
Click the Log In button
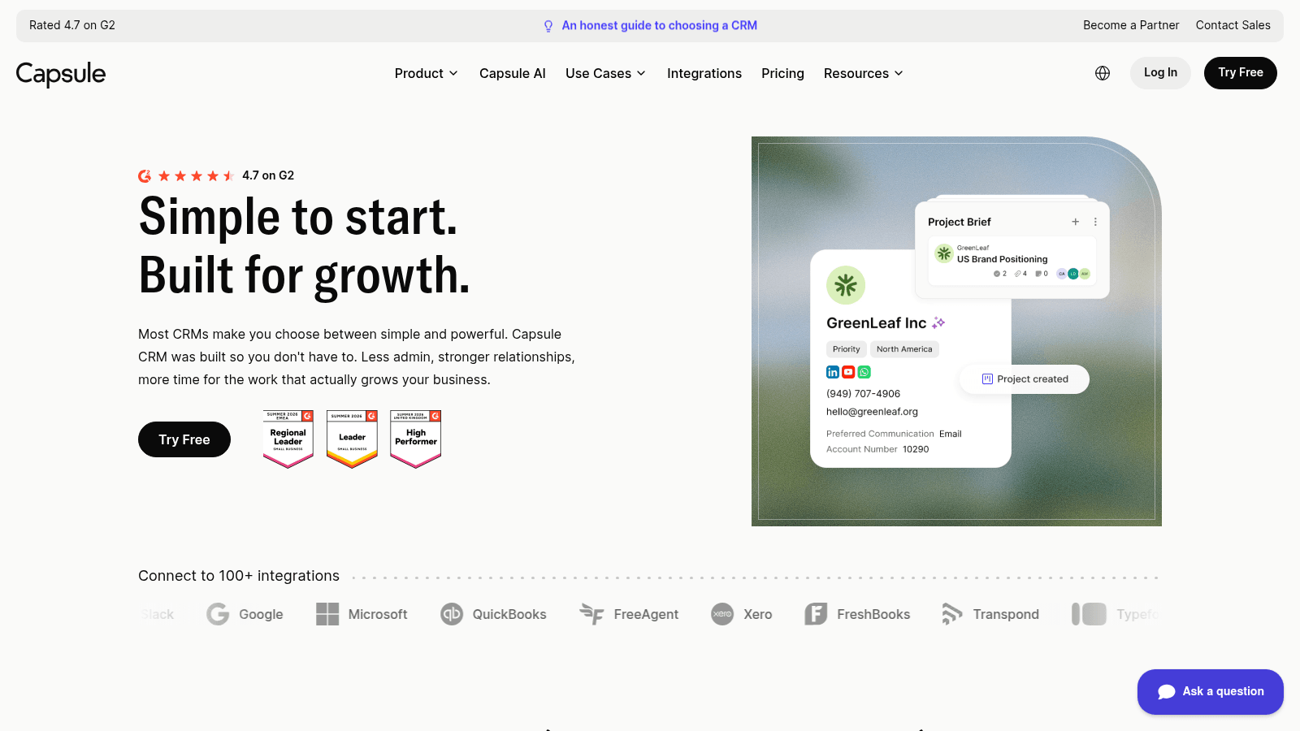[1160, 72]
